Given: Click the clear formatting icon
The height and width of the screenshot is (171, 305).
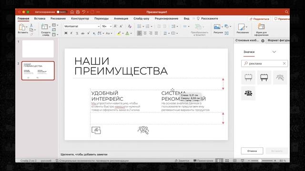Looking at the screenshot, I should pyautogui.click(x=130, y=26).
